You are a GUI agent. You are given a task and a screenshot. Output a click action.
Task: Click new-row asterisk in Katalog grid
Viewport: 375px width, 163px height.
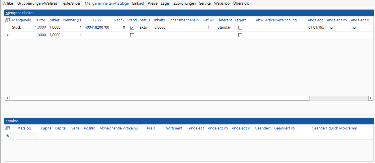pyautogui.click(x=8, y=136)
